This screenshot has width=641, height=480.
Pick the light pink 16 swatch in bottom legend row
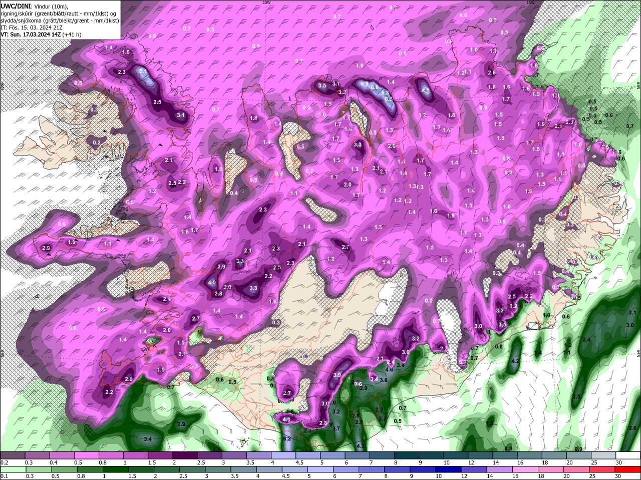point(525,469)
